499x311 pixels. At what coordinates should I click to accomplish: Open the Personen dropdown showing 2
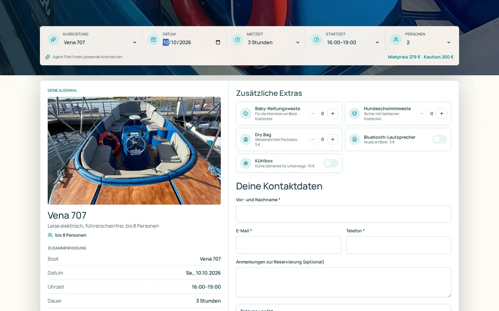pos(429,43)
